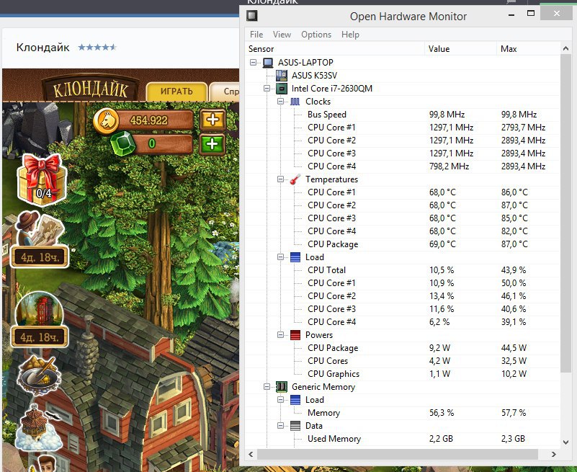This screenshot has width=577, height=472.
Task: Click the Max column header
Action: 528,48
